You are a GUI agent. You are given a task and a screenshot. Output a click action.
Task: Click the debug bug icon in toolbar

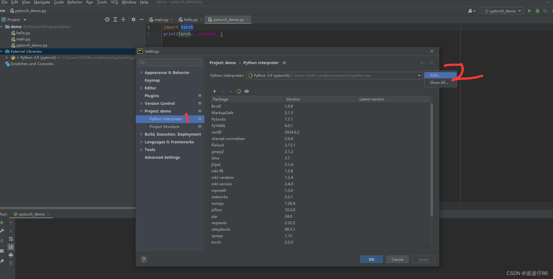538,11
